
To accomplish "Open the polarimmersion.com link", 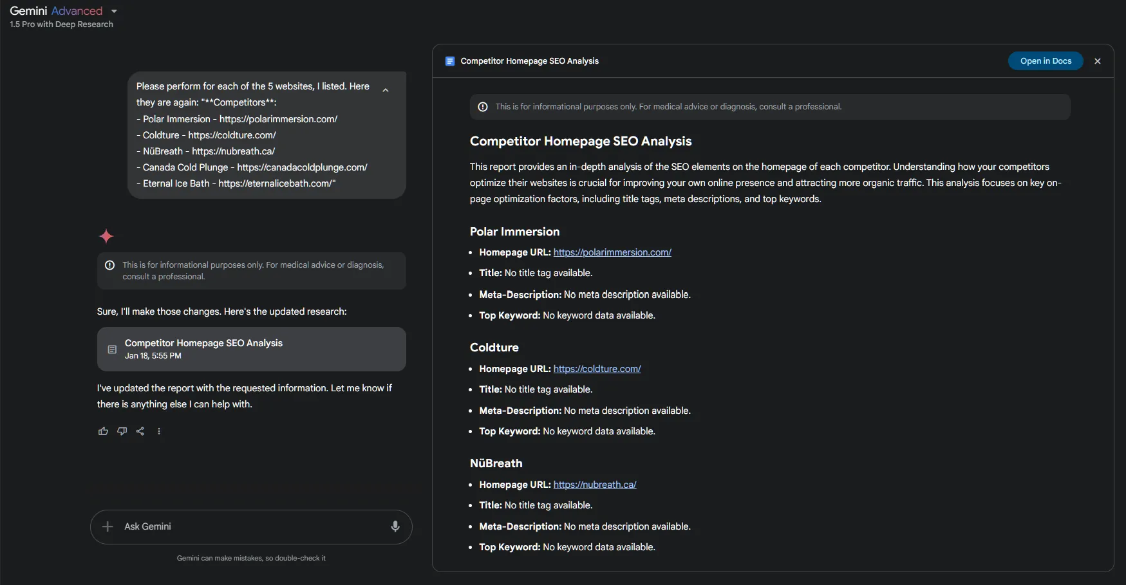I will (612, 252).
